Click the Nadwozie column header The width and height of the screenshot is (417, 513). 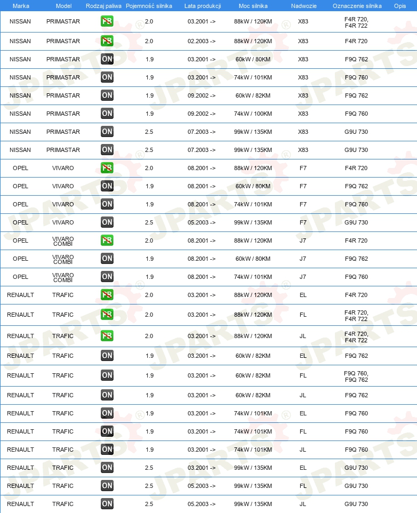(x=304, y=6)
